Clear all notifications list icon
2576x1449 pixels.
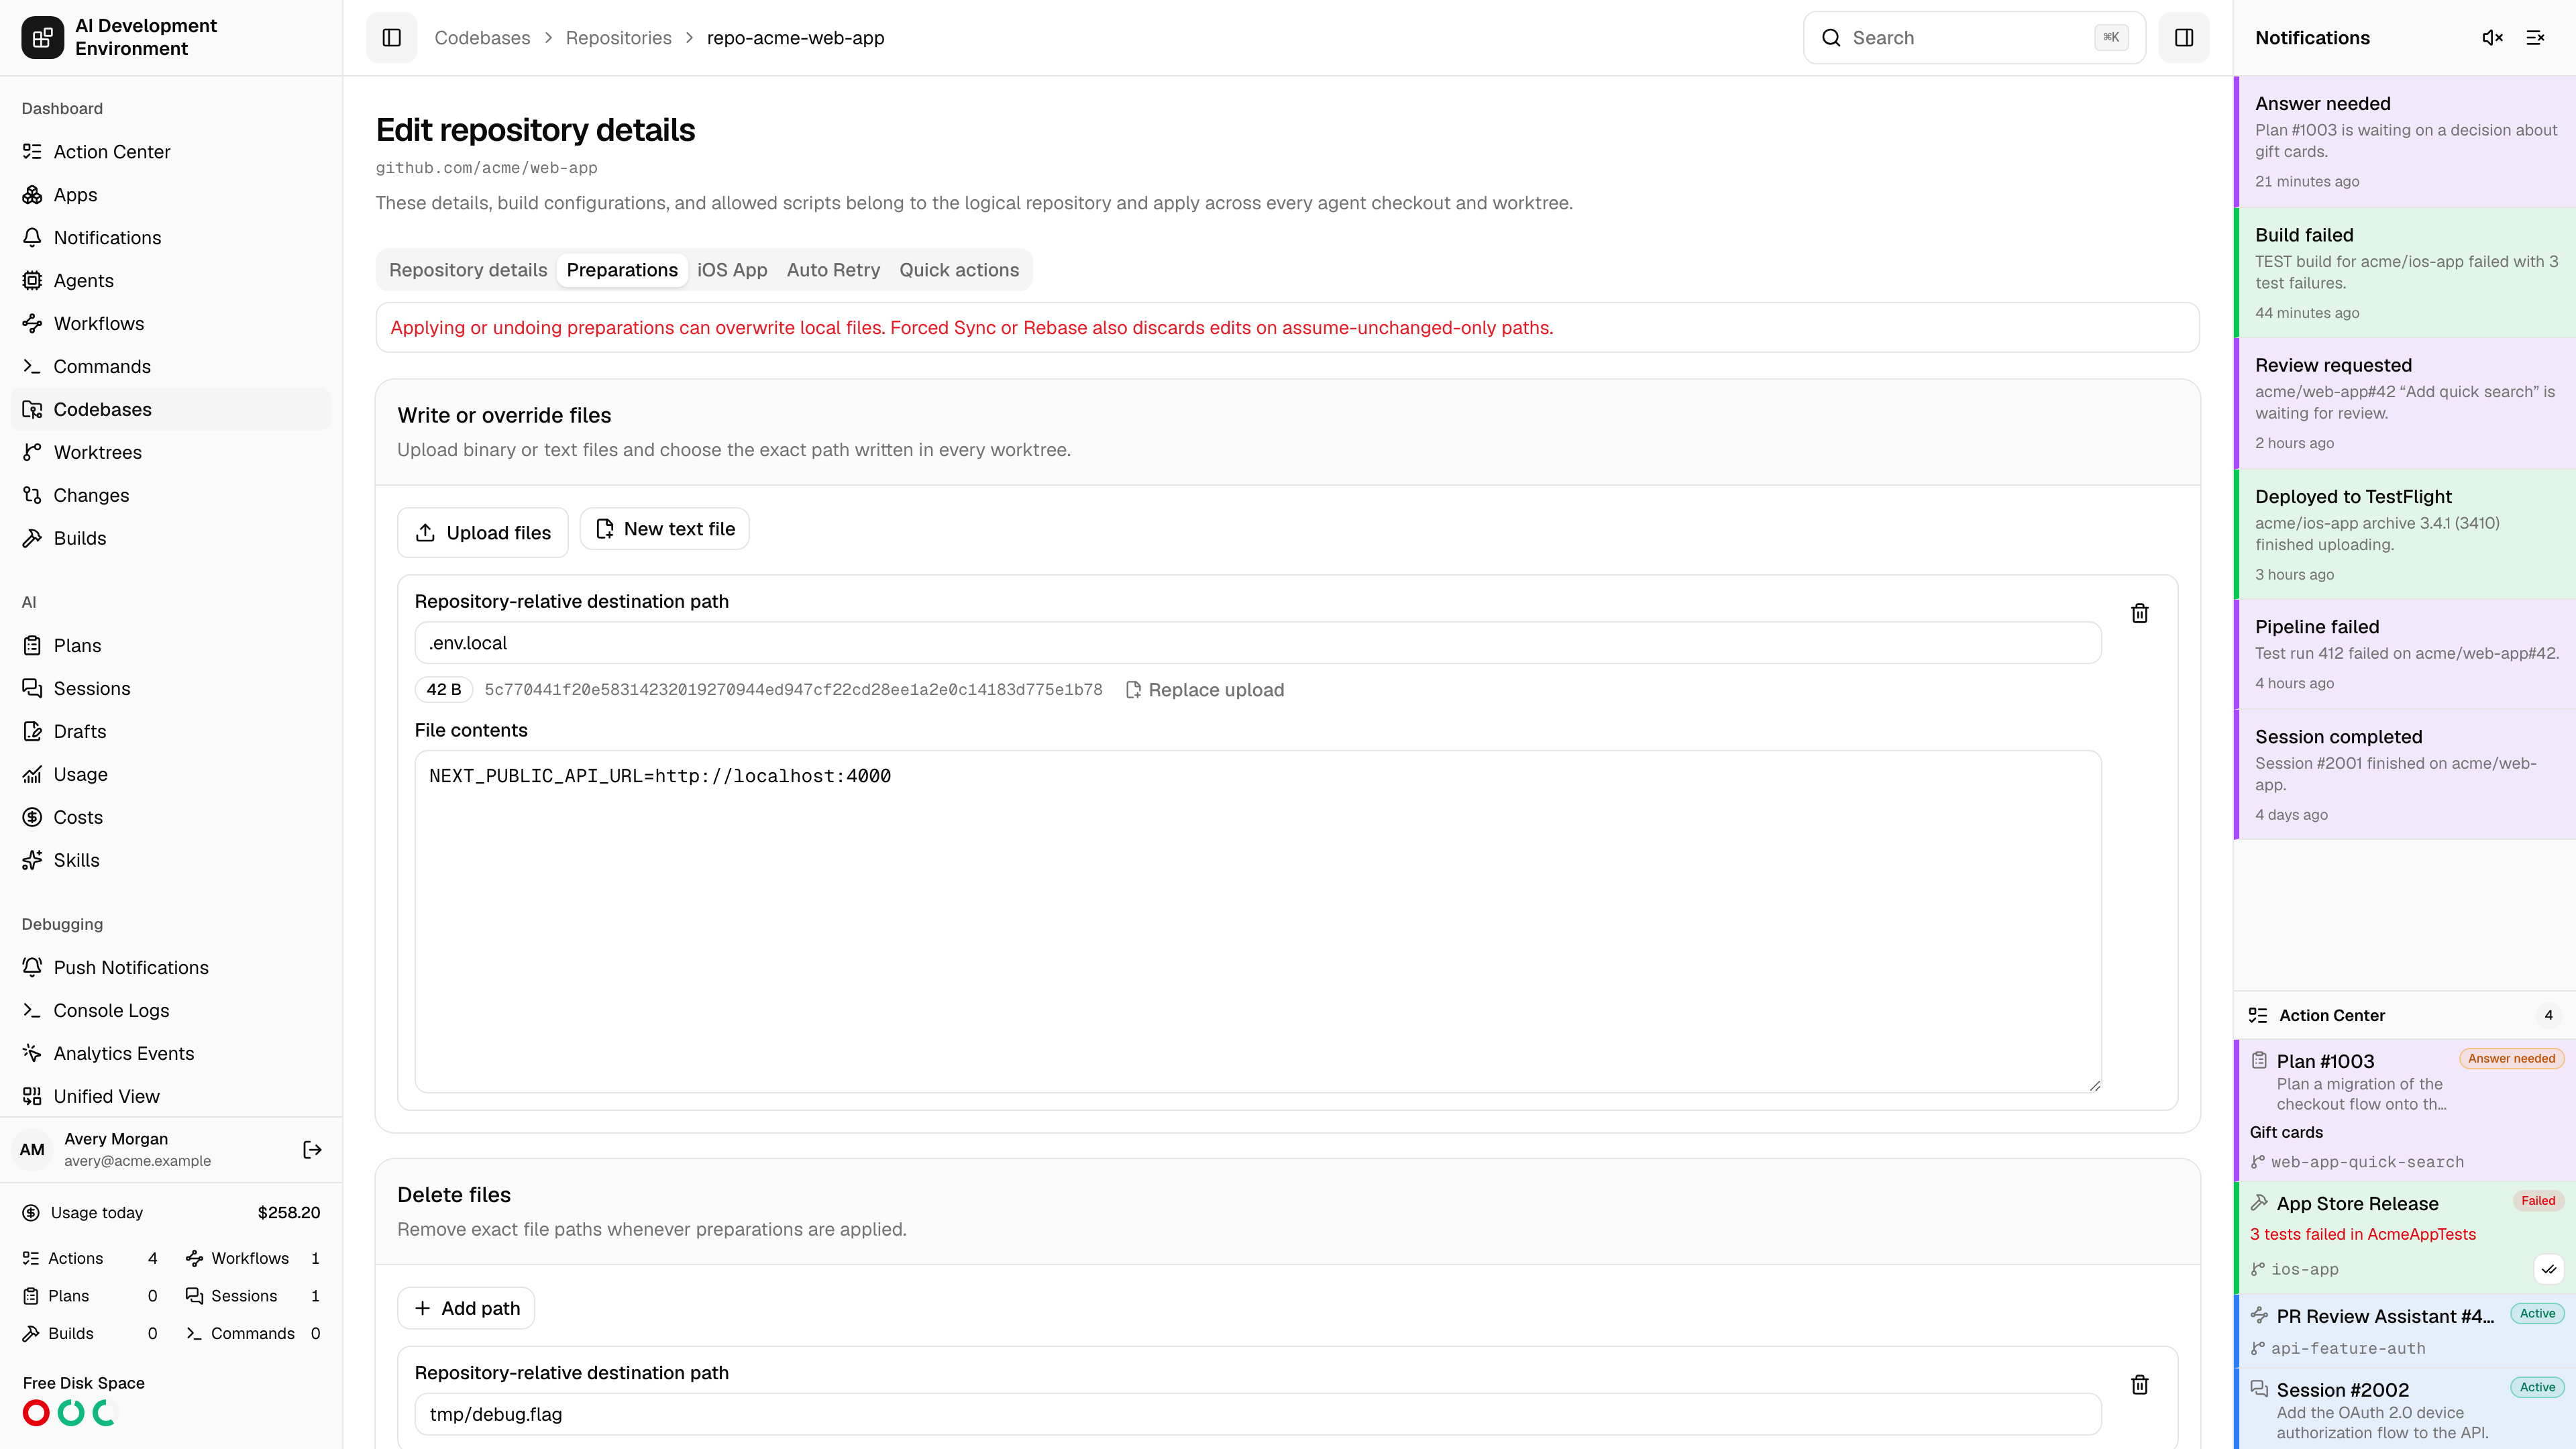pos(2535,37)
